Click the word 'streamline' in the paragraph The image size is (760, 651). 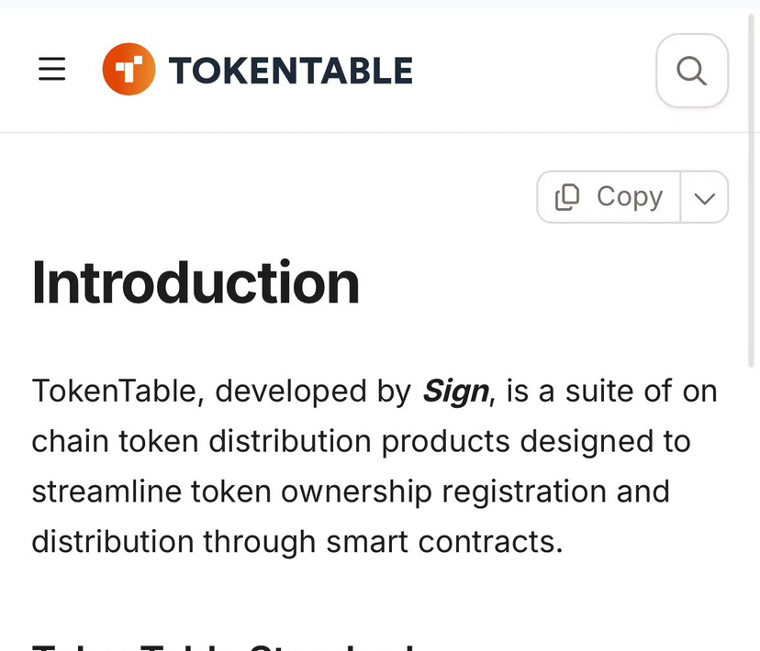pos(106,492)
